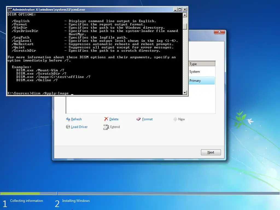
Task: Click the Refresh arrows icon
Action: coord(68,119)
